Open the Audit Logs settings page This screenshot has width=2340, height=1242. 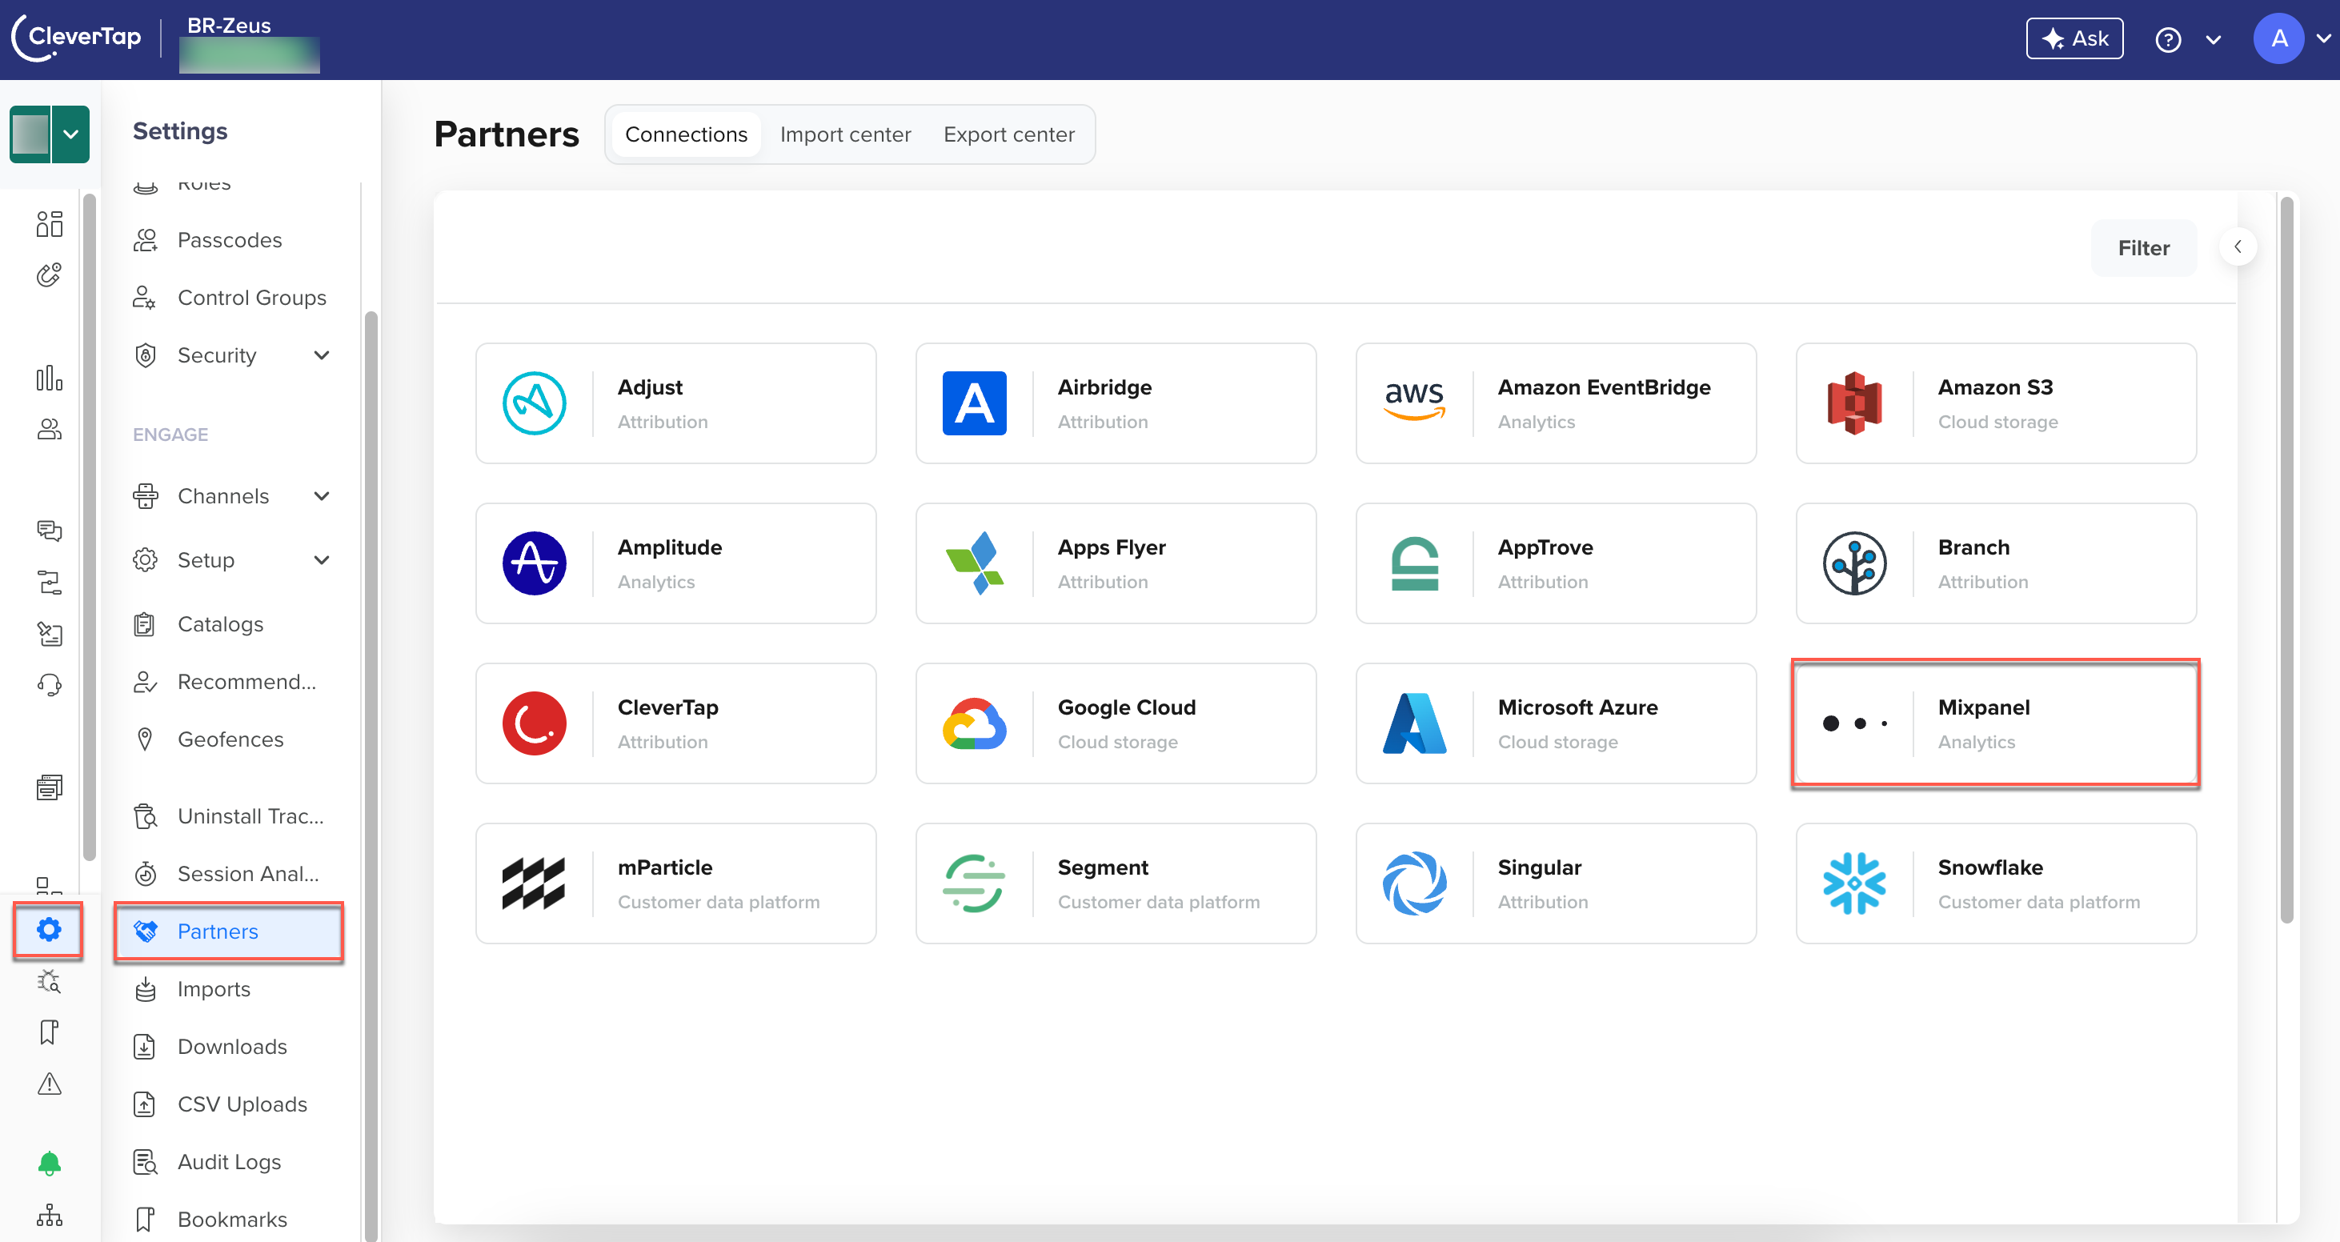point(227,1161)
